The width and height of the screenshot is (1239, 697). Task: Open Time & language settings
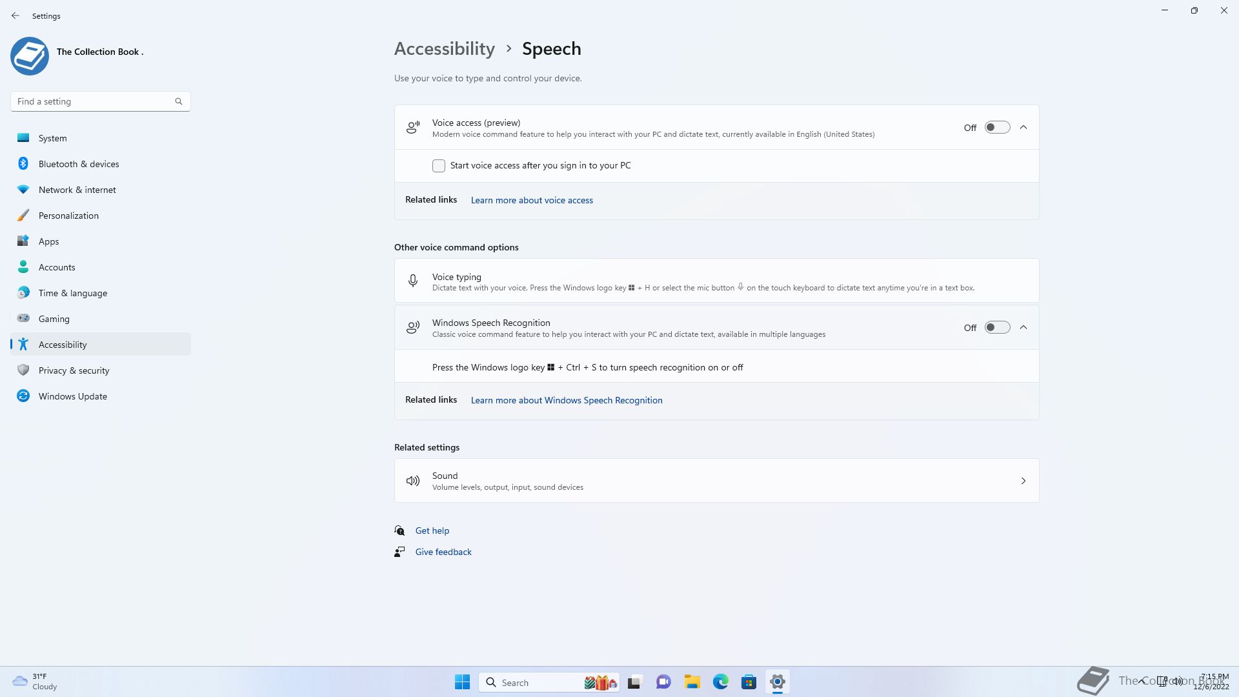click(x=101, y=292)
